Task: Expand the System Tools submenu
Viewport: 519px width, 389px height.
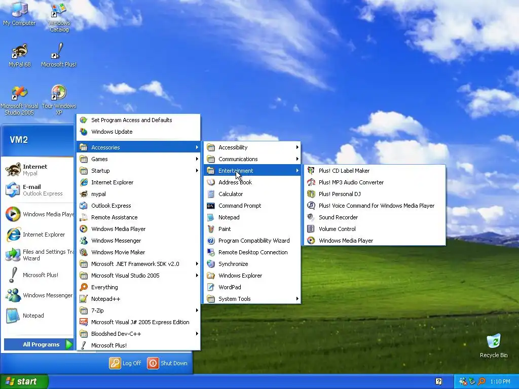Action: [x=252, y=299]
